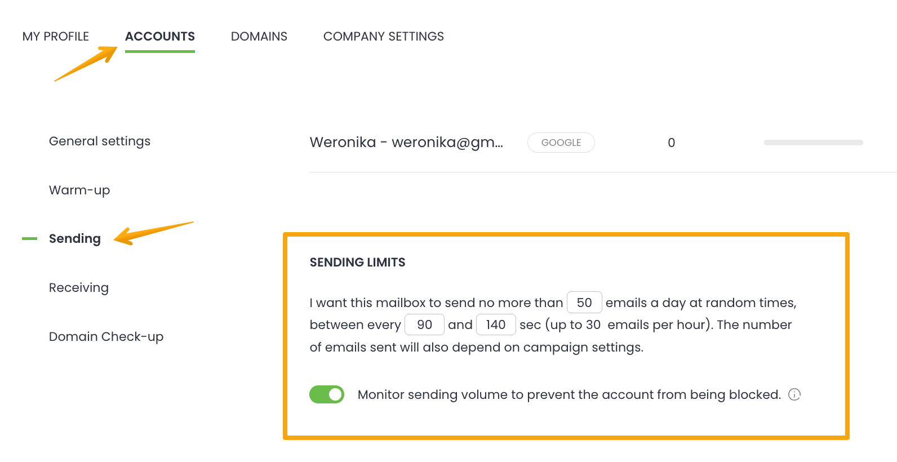Select the Sending section
Screen dimensions: 897x462
pos(74,238)
